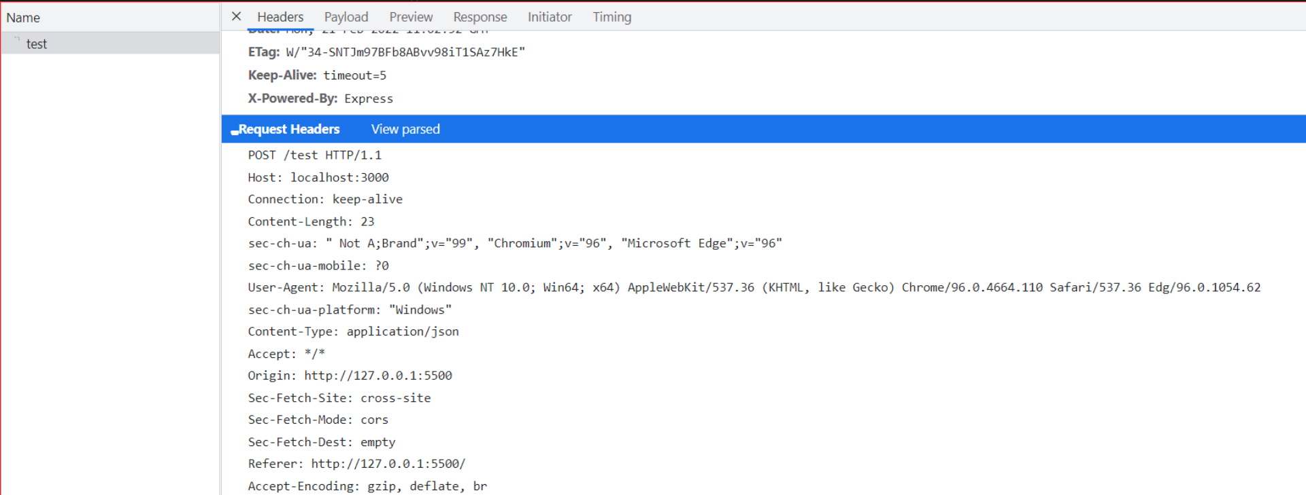Click the Sec-Fetch-Dest empty line
1306x495 pixels.
322,442
